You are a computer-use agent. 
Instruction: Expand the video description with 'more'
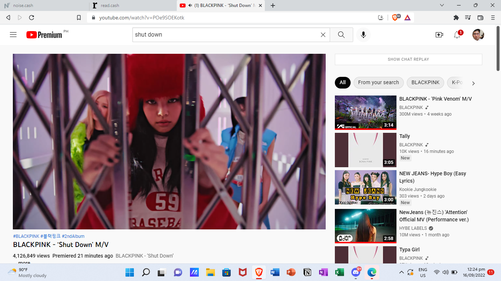coord(24,262)
